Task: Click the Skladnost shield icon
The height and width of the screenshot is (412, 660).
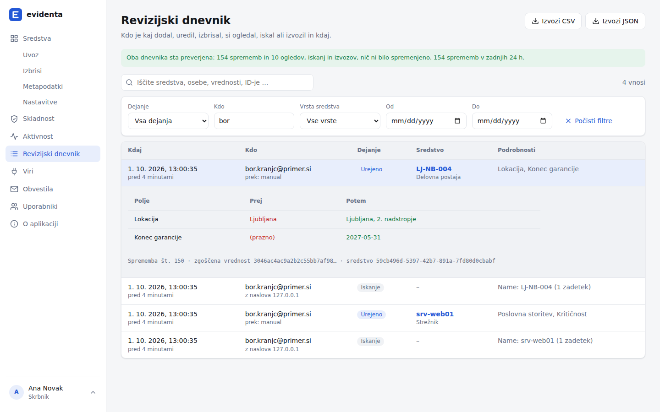Action: coord(14,119)
